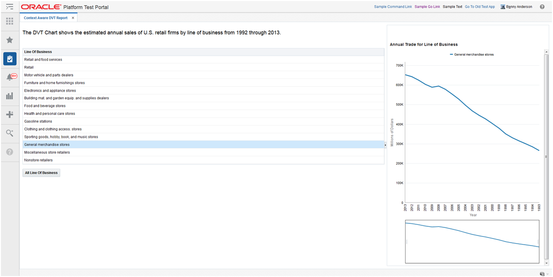The image size is (553, 277).
Task: Select the Nonstore retailers row
Action: 203,160
